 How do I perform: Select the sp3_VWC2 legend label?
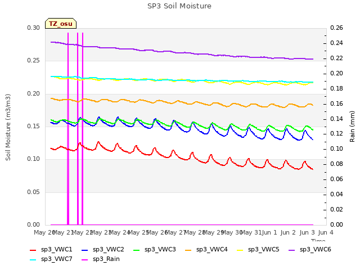coord(109,250)
